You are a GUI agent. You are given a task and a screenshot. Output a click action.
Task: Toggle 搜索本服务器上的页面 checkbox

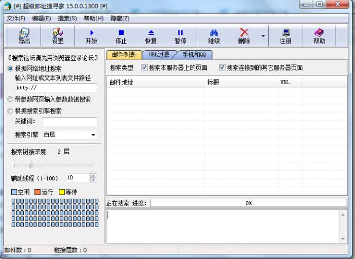pyautogui.click(x=144, y=67)
